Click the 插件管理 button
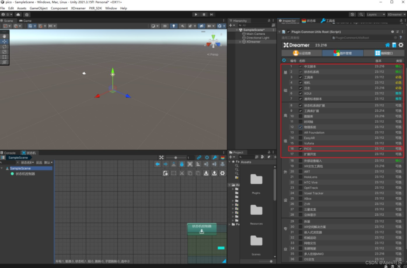 pos(343,53)
